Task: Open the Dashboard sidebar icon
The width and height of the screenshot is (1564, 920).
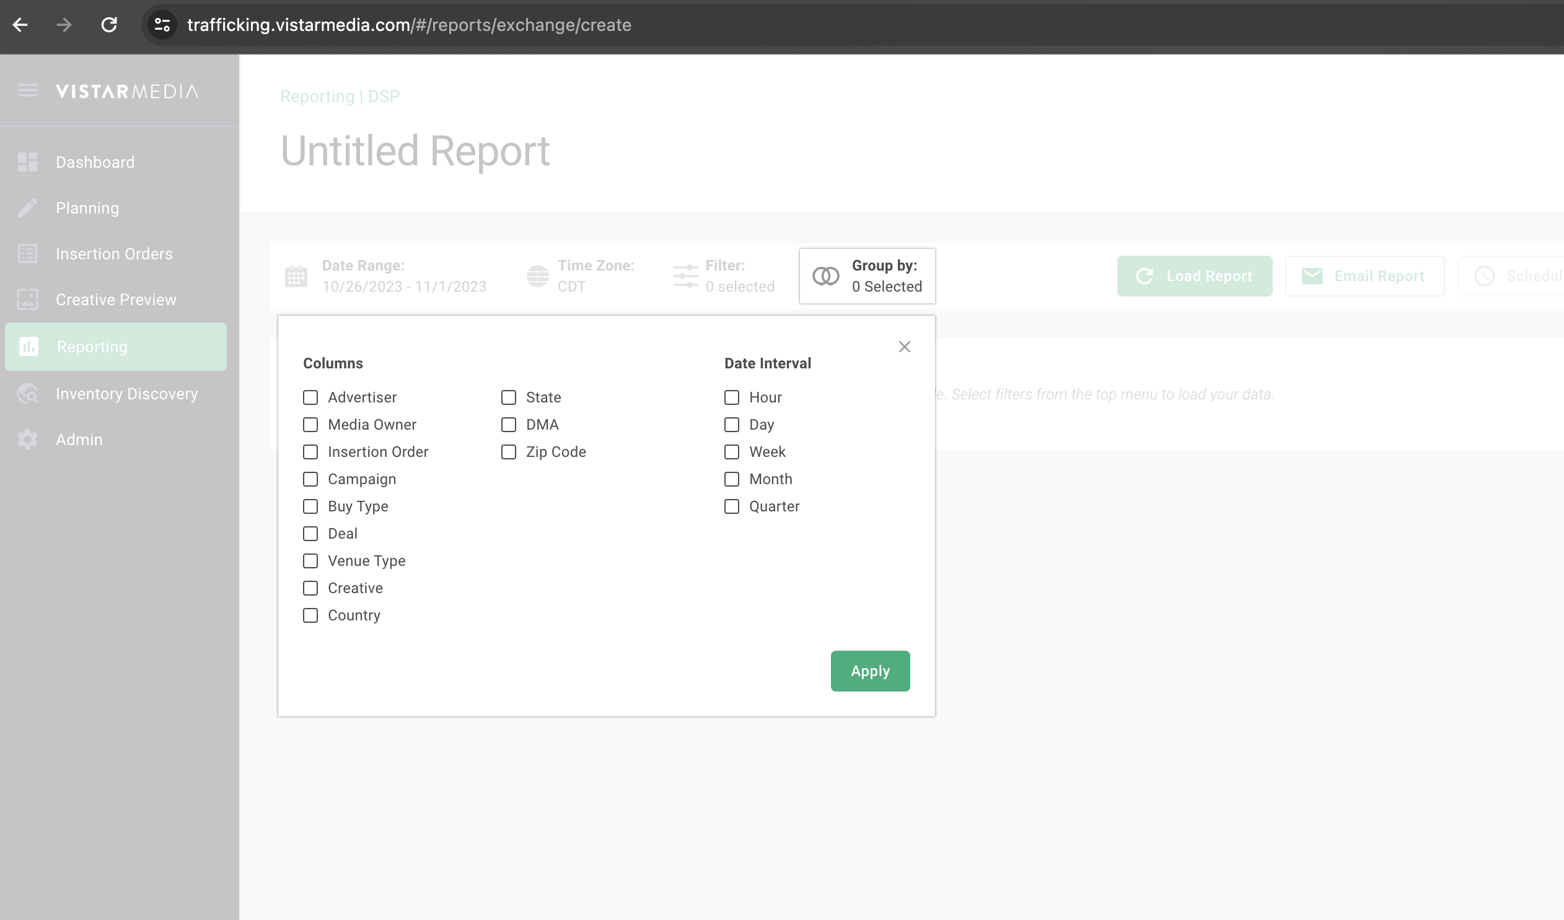Action: click(27, 162)
